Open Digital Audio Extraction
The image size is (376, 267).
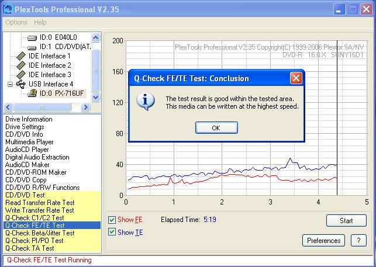[x=37, y=157]
